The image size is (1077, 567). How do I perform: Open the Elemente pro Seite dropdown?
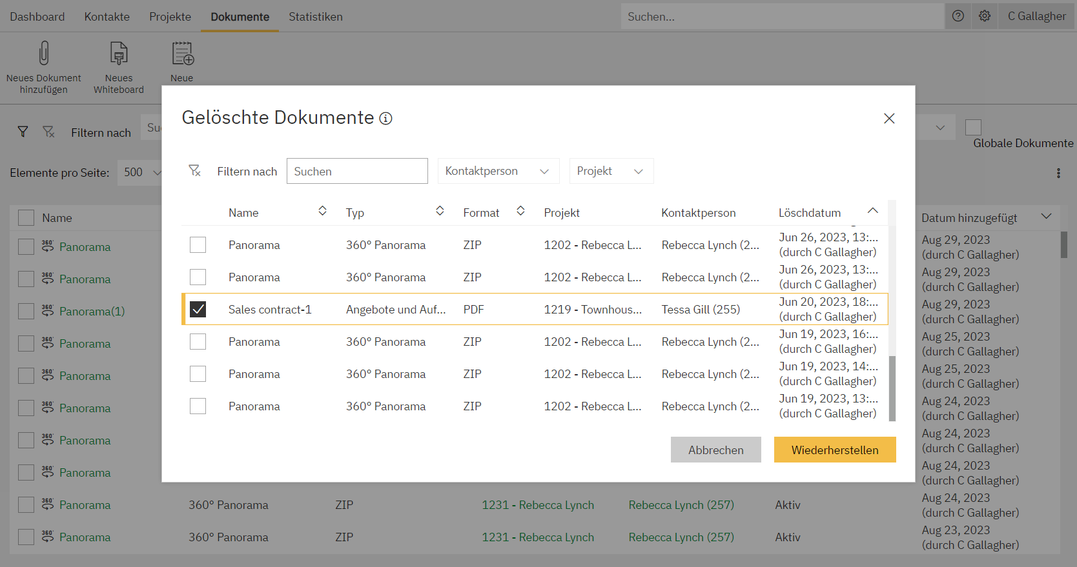tap(141, 173)
